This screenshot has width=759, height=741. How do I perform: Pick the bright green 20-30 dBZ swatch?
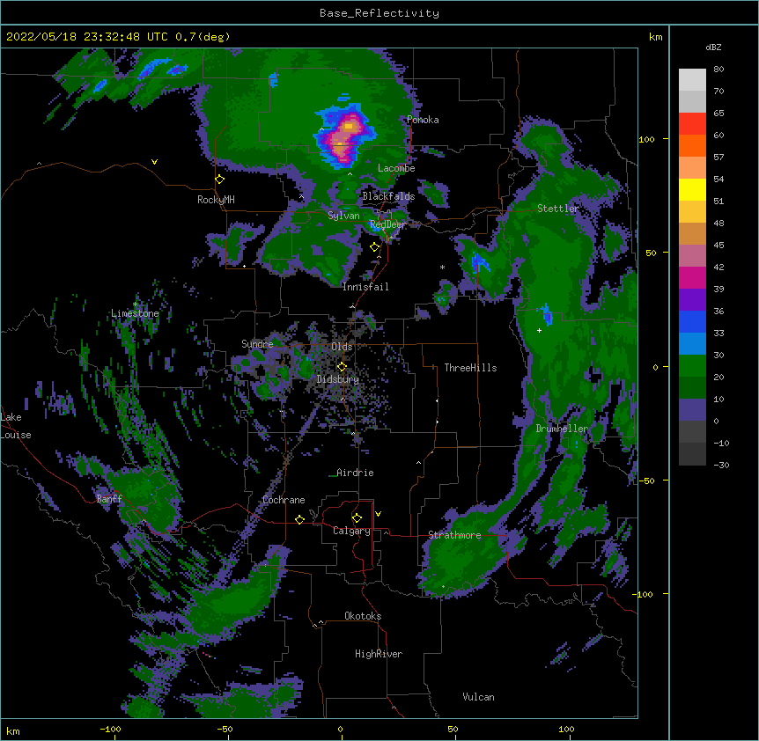[x=692, y=366]
